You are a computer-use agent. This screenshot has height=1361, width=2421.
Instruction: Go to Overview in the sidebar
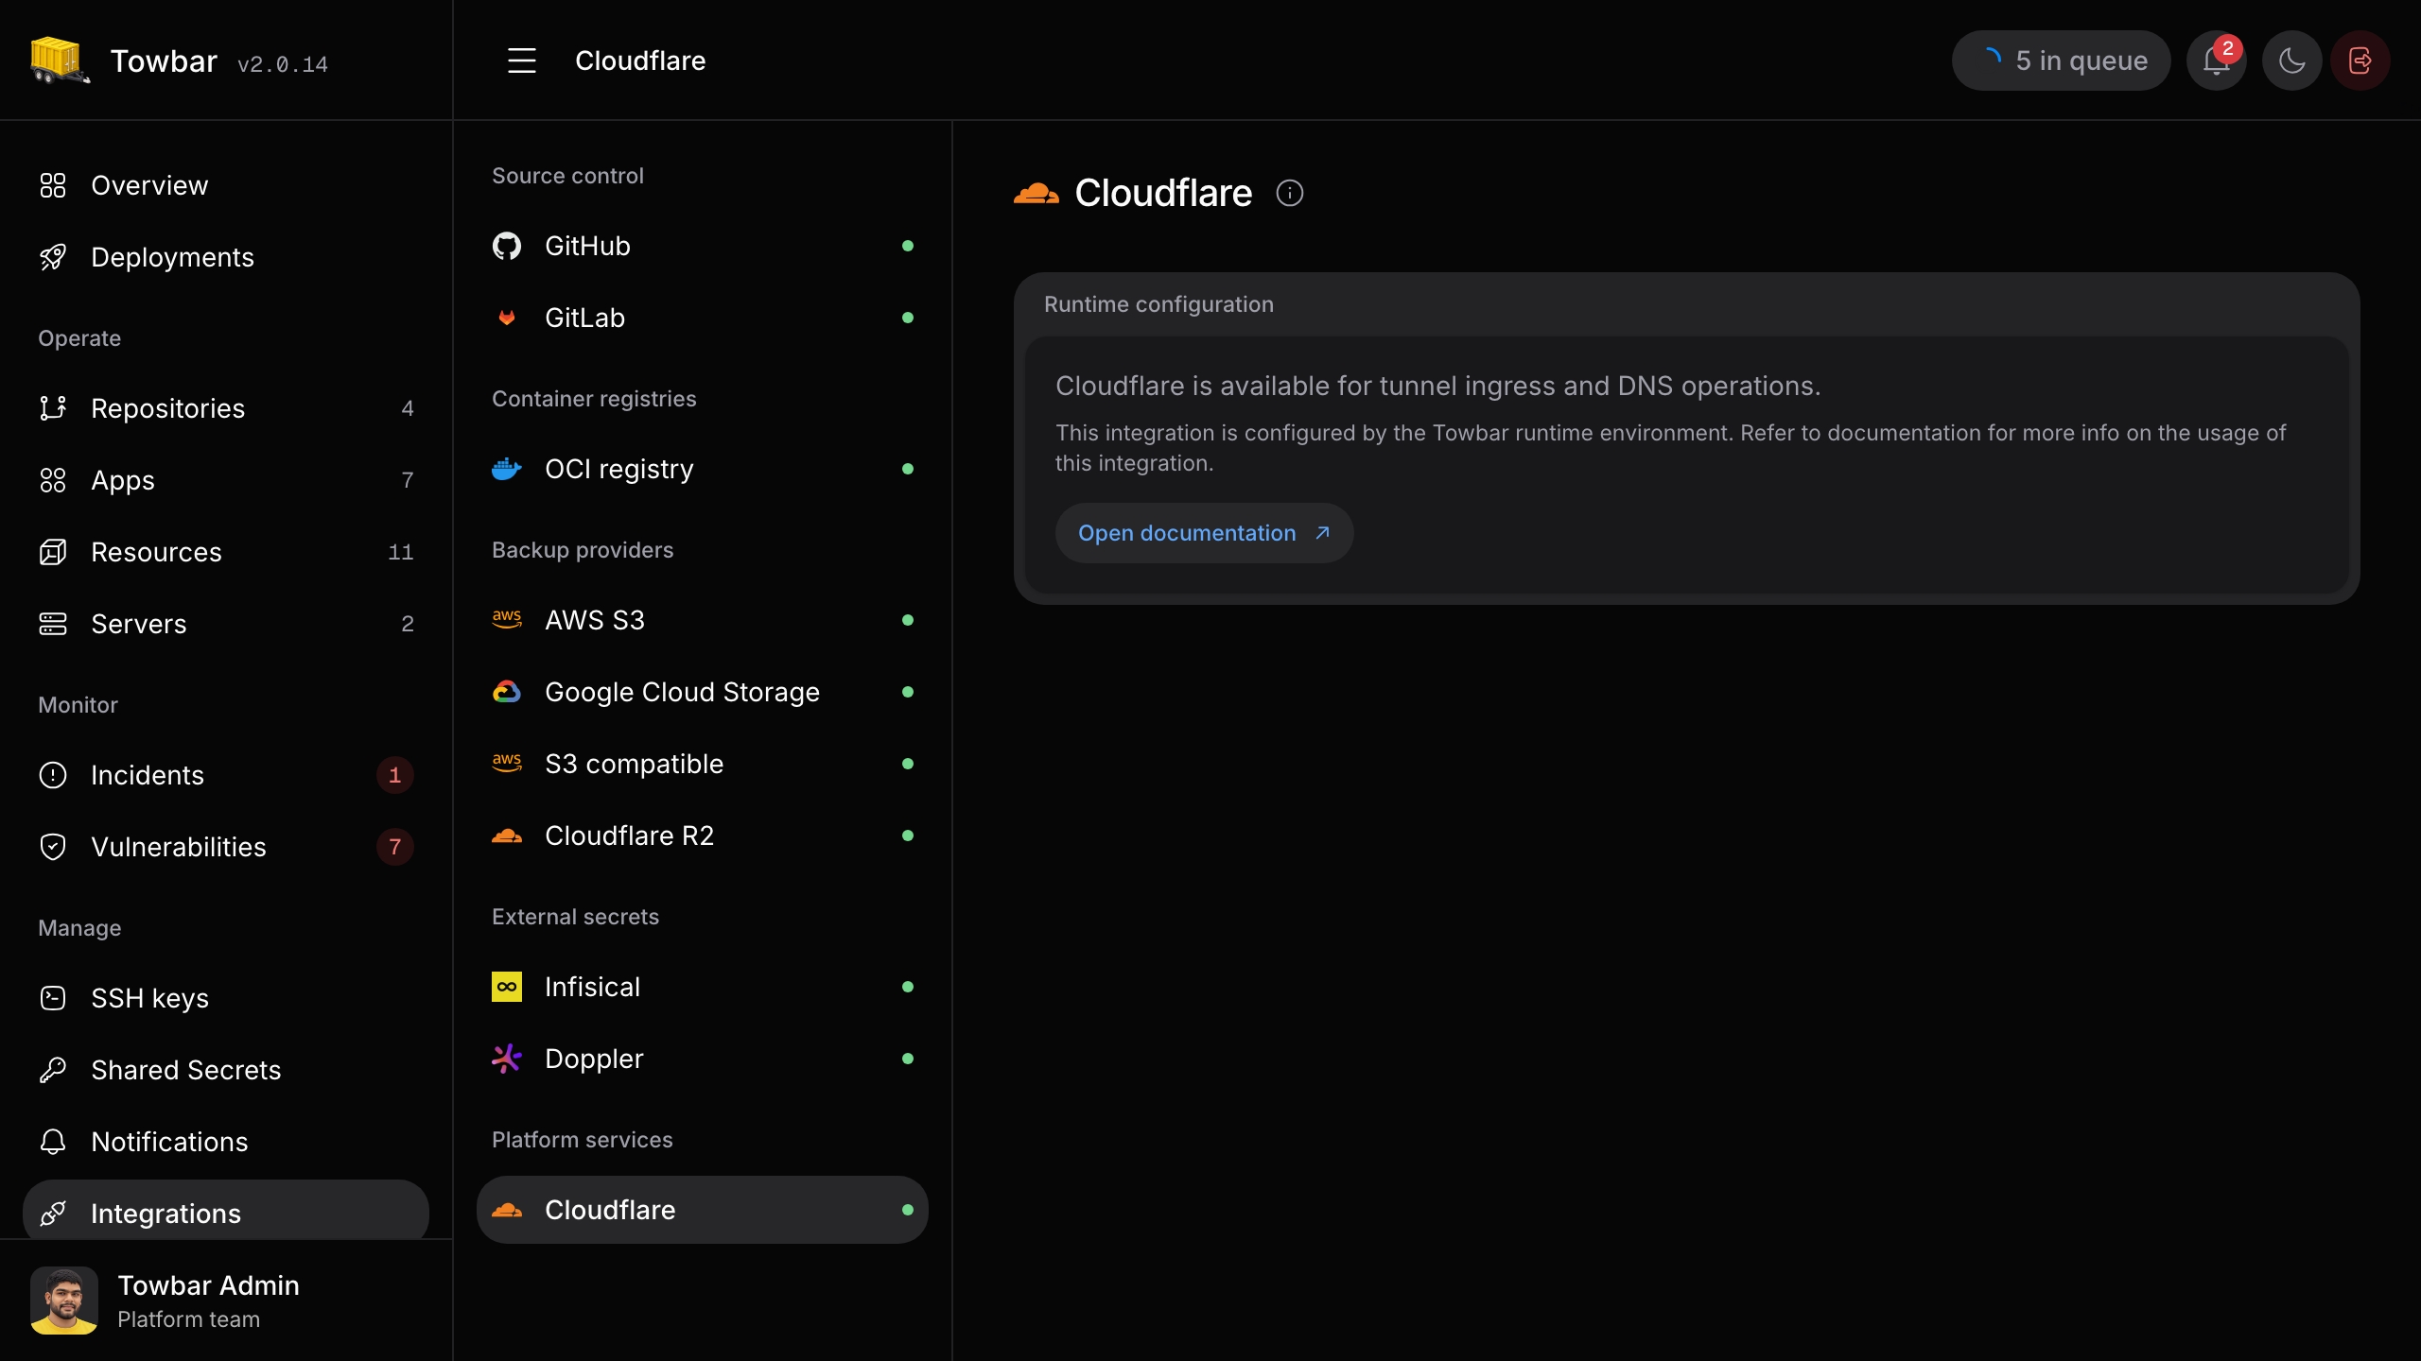[x=226, y=185]
